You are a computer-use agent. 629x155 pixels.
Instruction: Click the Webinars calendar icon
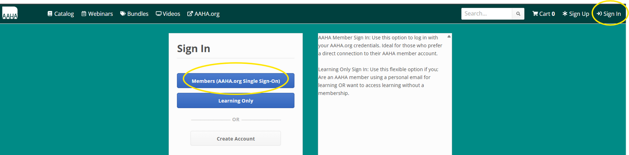click(84, 14)
